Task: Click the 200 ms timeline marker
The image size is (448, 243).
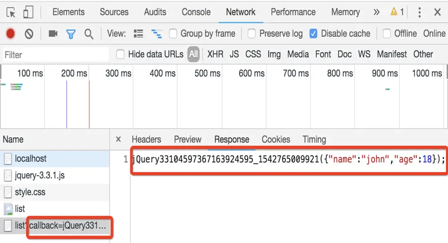Action: click(x=74, y=73)
